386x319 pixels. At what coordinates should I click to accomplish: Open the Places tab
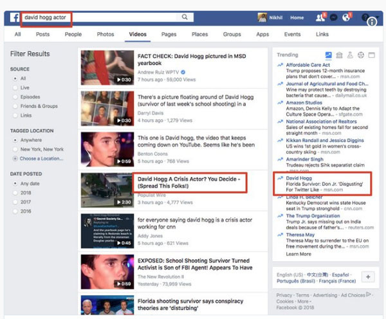click(x=199, y=34)
